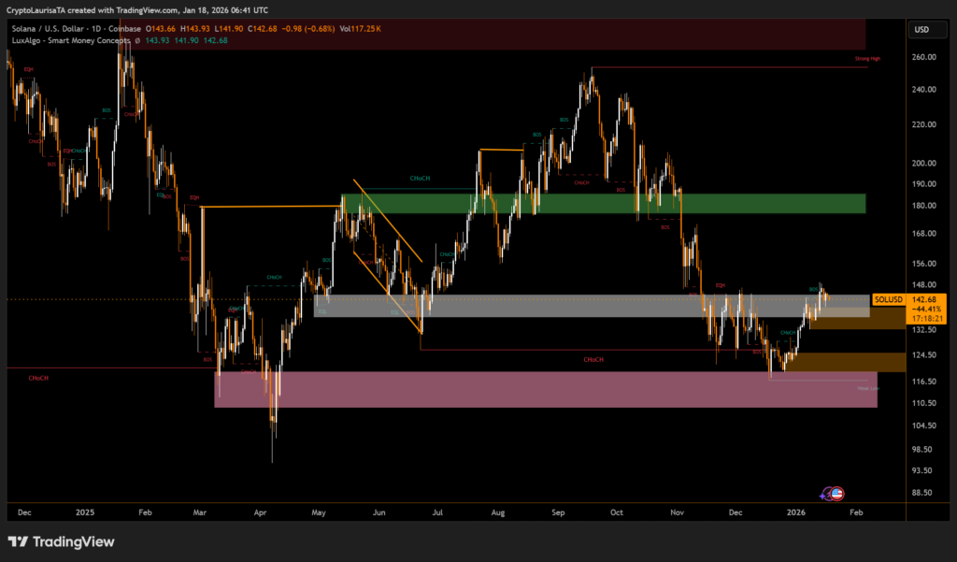The height and width of the screenshot is (562, 957).
Task: Select the gray mid-range zone rectangle
Action: (561, 306)
